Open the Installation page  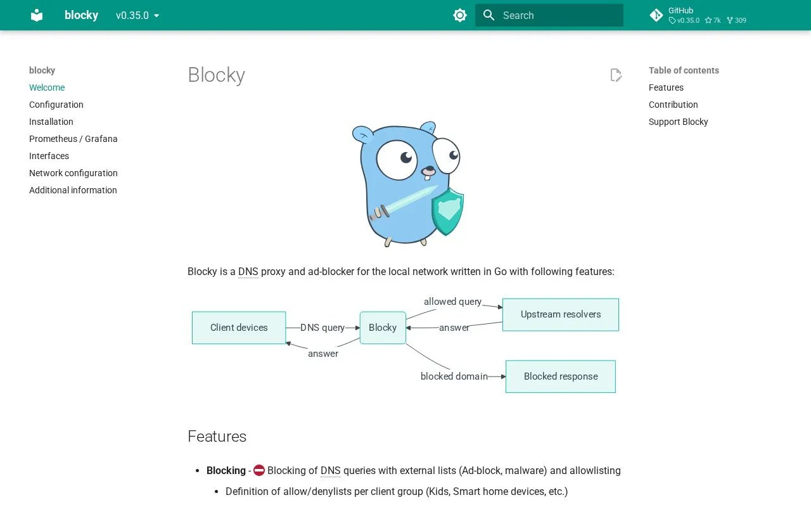(x=51, y=122)
